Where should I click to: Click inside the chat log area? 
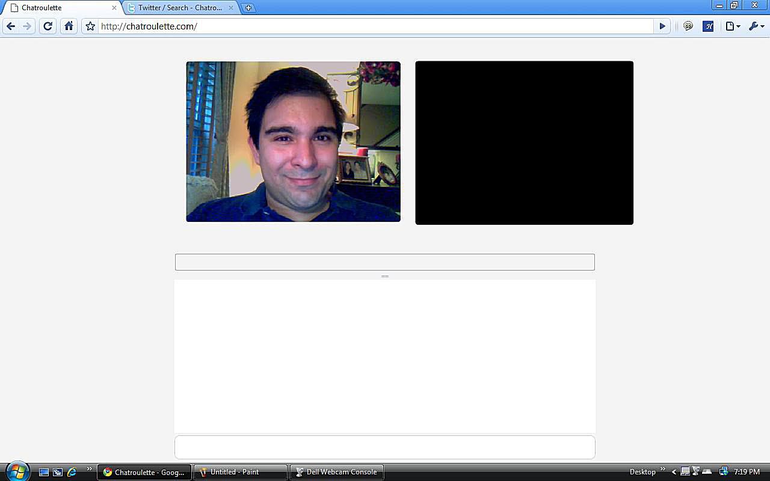[385, 356]
